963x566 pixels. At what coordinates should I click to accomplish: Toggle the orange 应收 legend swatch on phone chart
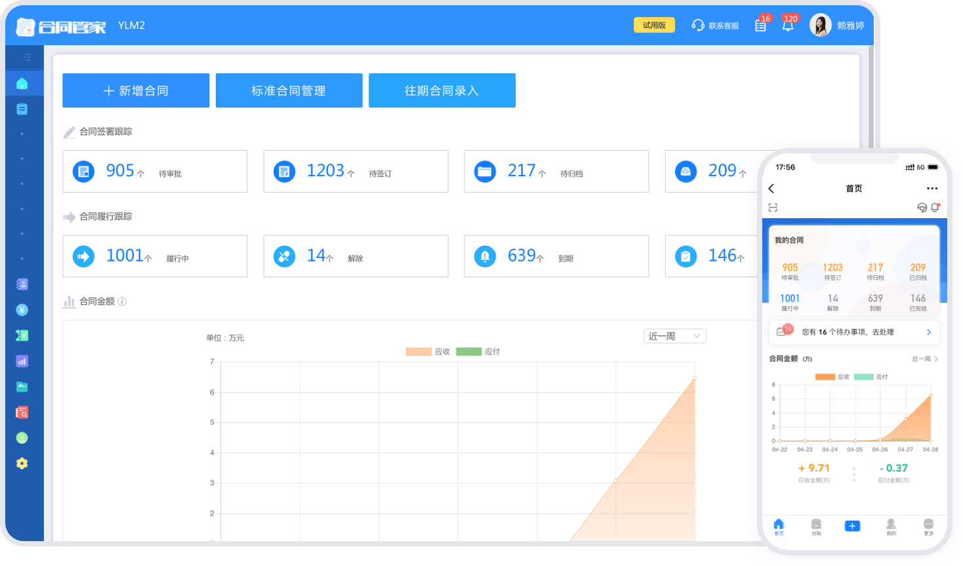pyautogui.click(x=825, y=377)
